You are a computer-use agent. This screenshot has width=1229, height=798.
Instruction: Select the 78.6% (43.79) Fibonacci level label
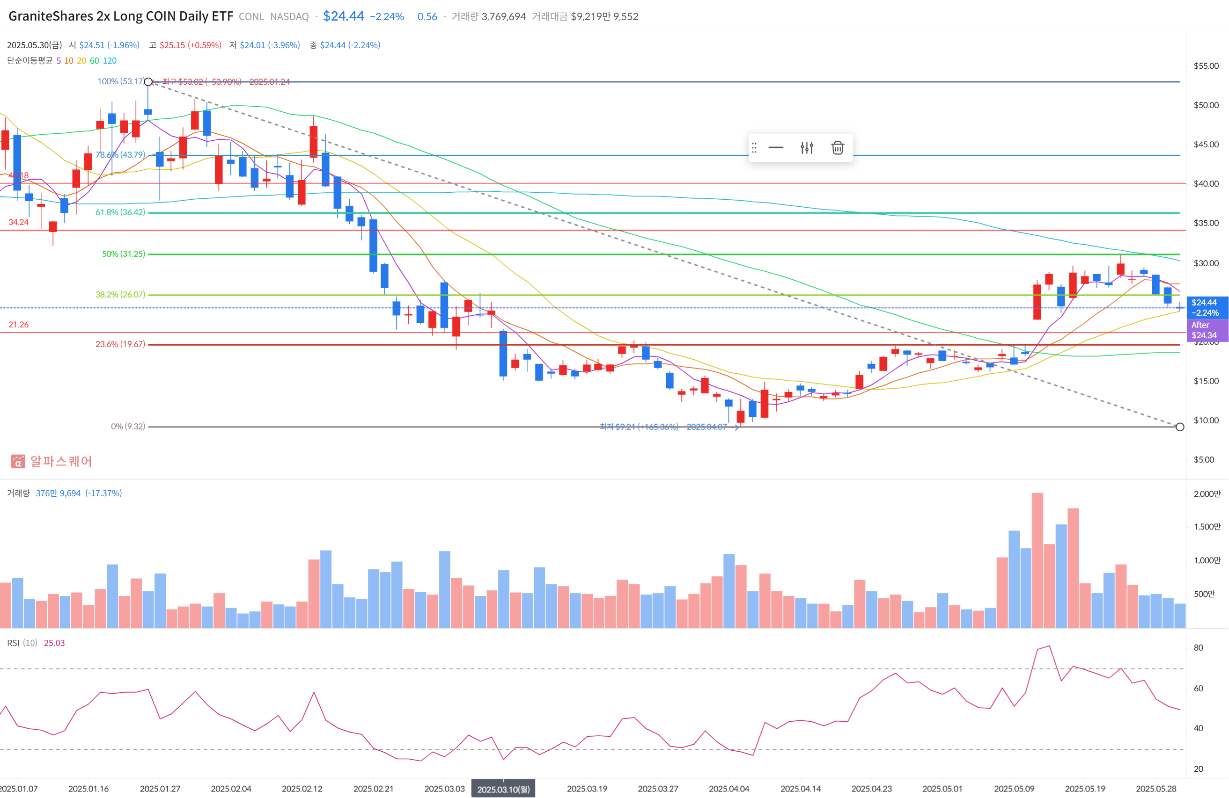tap(120, 155)
